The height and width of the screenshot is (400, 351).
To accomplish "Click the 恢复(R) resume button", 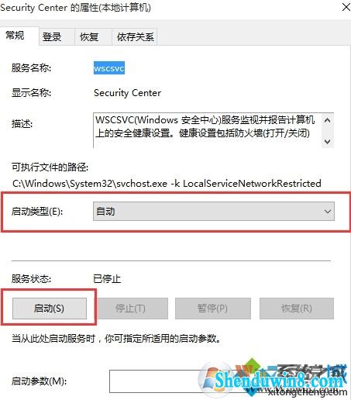I will click(x=297, y=309).
